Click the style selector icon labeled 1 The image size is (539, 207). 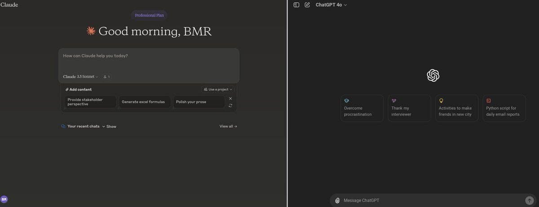pos(106,77)
